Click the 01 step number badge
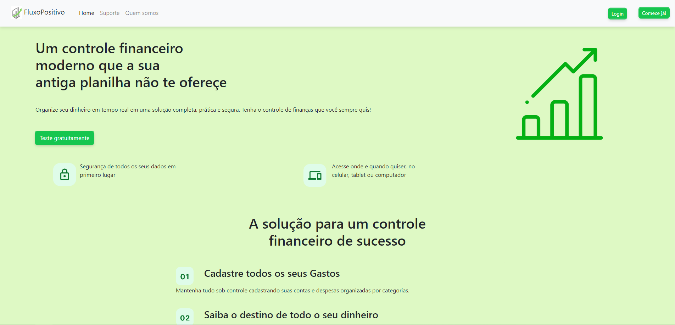The height and width of the screenshot is (325, 675). [x=185, y=276]
